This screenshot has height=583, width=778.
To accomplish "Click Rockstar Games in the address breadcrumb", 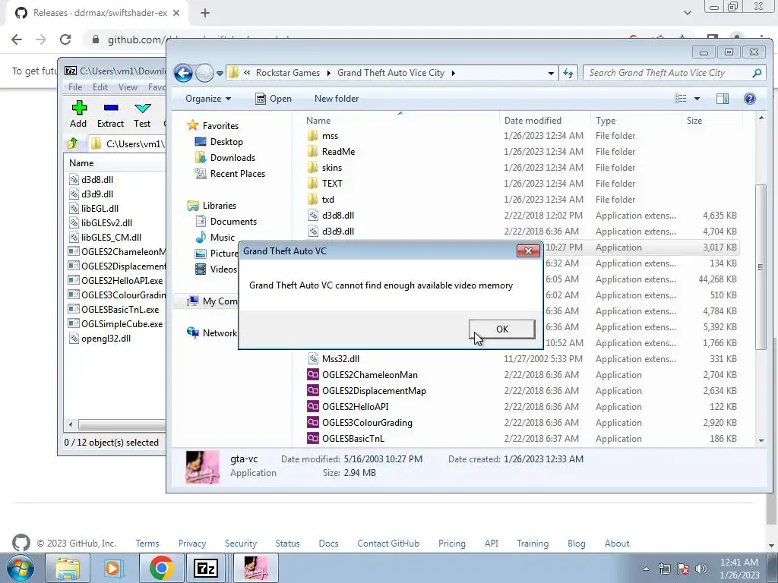I will click(x=288, y=73).
